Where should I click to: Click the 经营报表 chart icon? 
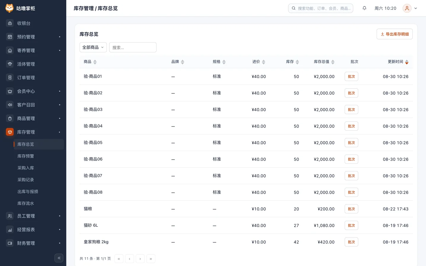[x=10, y=230]
